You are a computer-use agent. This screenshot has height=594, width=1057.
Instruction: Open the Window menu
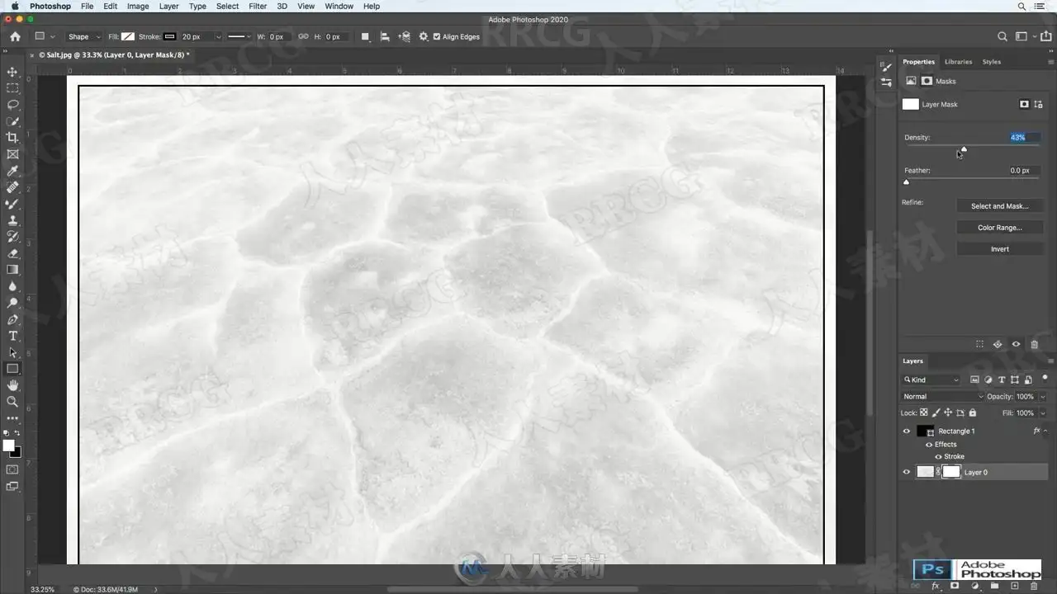pos(339,6)
